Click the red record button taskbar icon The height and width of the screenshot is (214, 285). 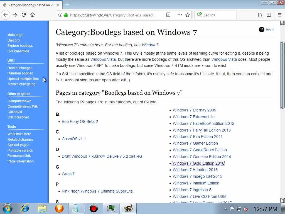point(94,208)
